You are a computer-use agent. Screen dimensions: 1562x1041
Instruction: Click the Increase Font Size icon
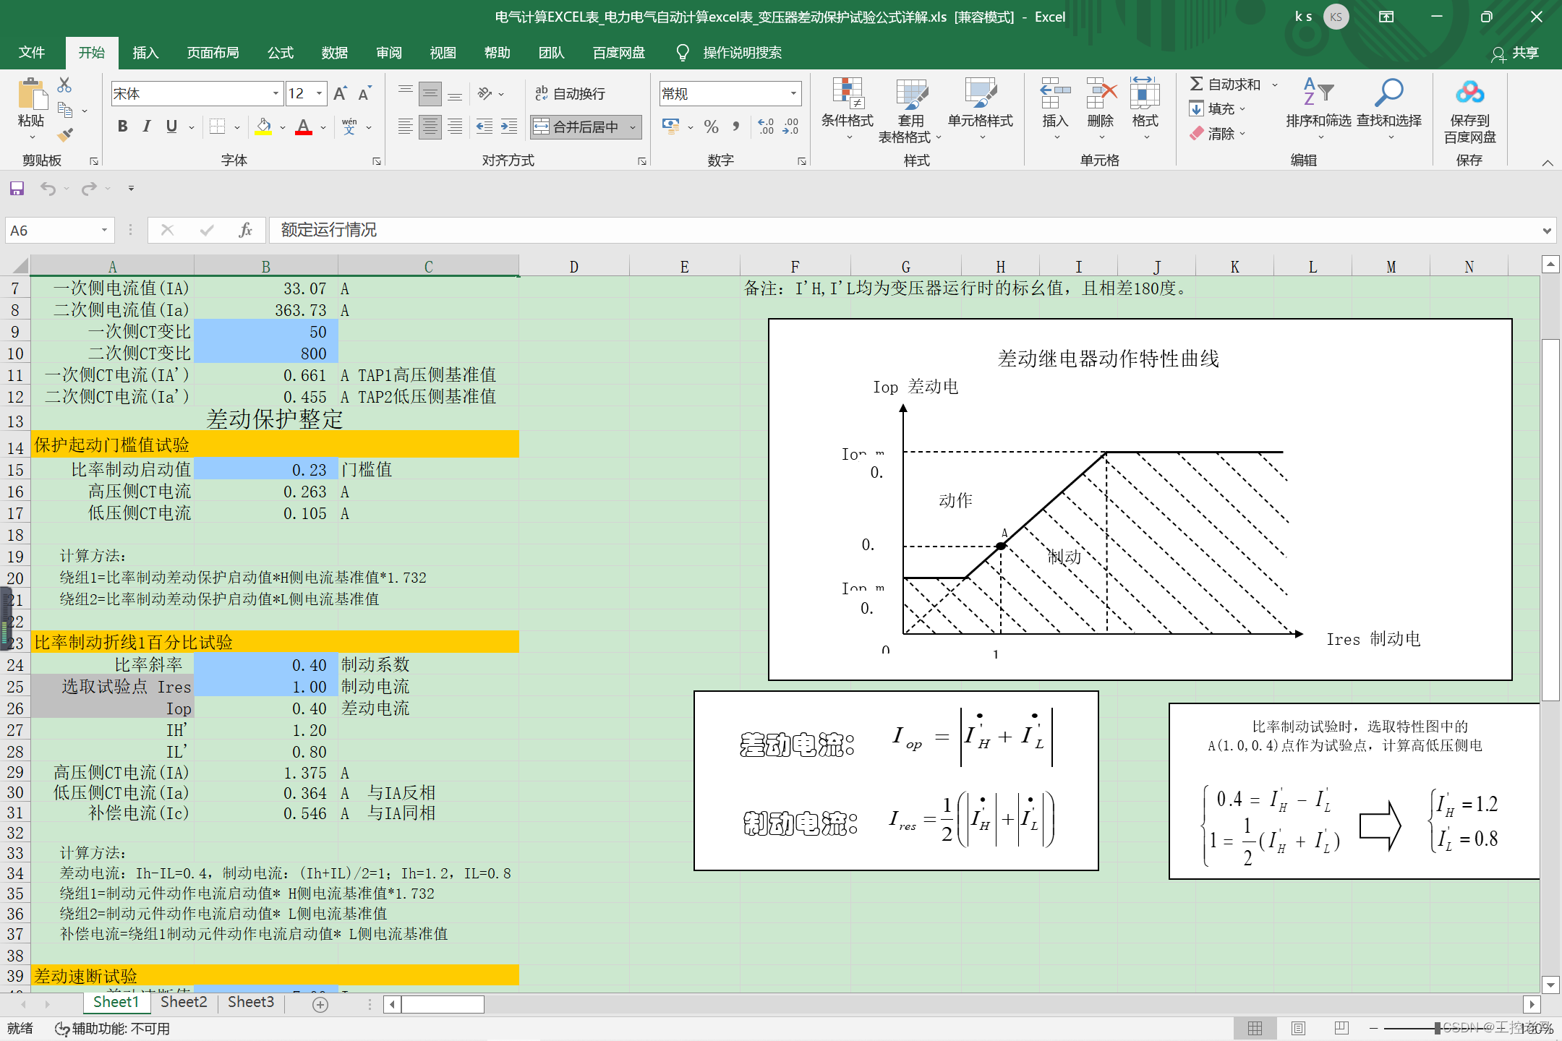340,93
